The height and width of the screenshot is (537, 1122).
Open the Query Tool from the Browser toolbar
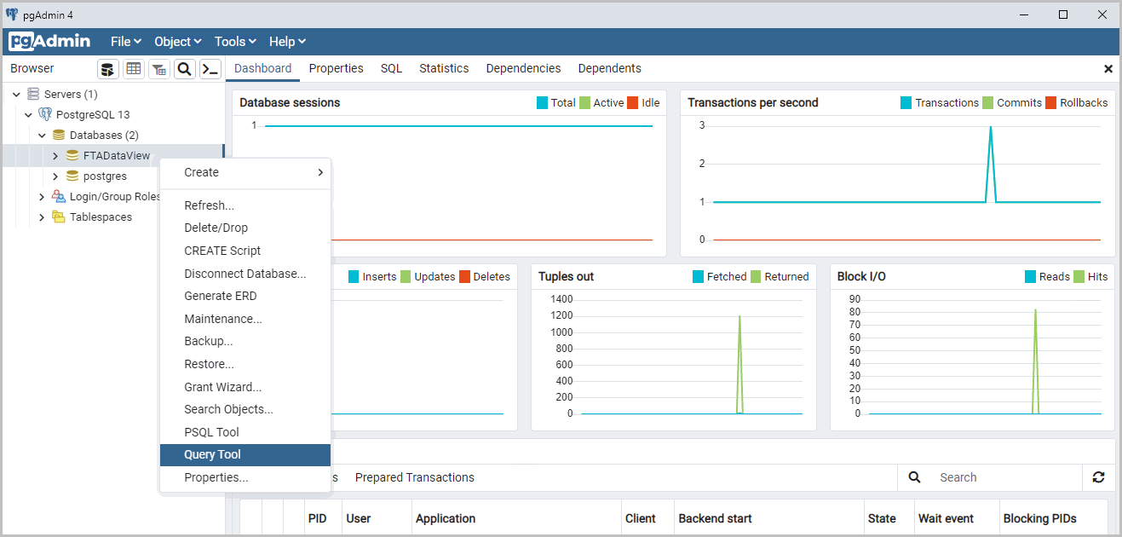tap(108, 69)
